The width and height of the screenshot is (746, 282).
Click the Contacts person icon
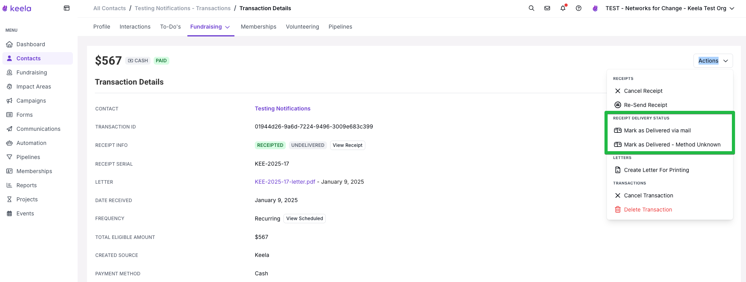9,58
